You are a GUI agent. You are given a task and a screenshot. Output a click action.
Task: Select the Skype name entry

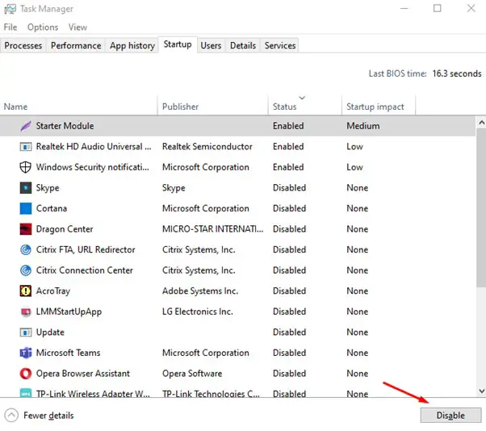pos(48,188)
